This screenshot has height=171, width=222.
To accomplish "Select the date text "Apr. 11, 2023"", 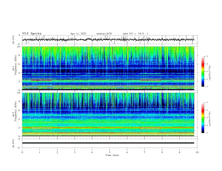I will click(78, 34).
